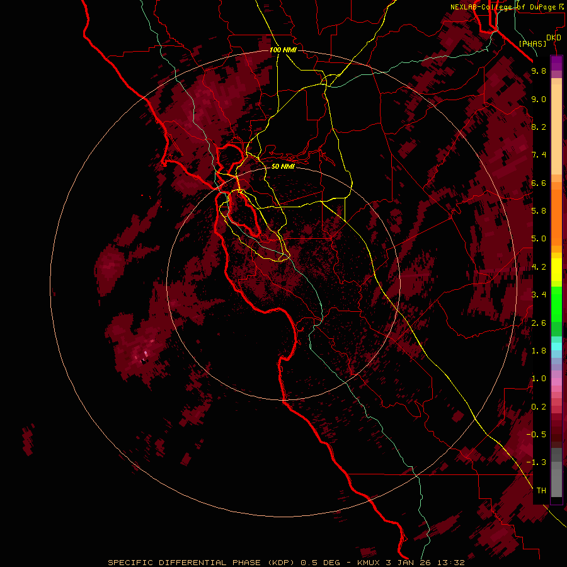
Task: Pick the light peach segment of color bar
Action: pyautogui.click(x=556, y=130)
